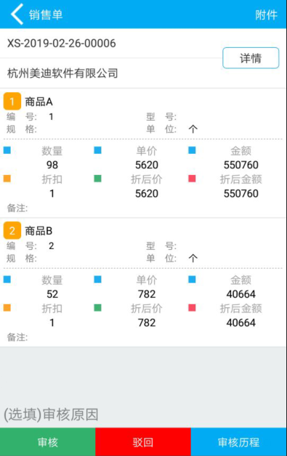Approve with the green 审核 button
The image size is (287, 456).
(x=48, y=441)
